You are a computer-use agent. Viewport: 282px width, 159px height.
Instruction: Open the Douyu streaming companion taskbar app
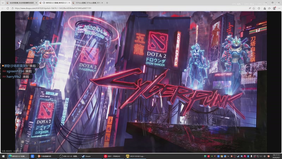click(47, 156)
